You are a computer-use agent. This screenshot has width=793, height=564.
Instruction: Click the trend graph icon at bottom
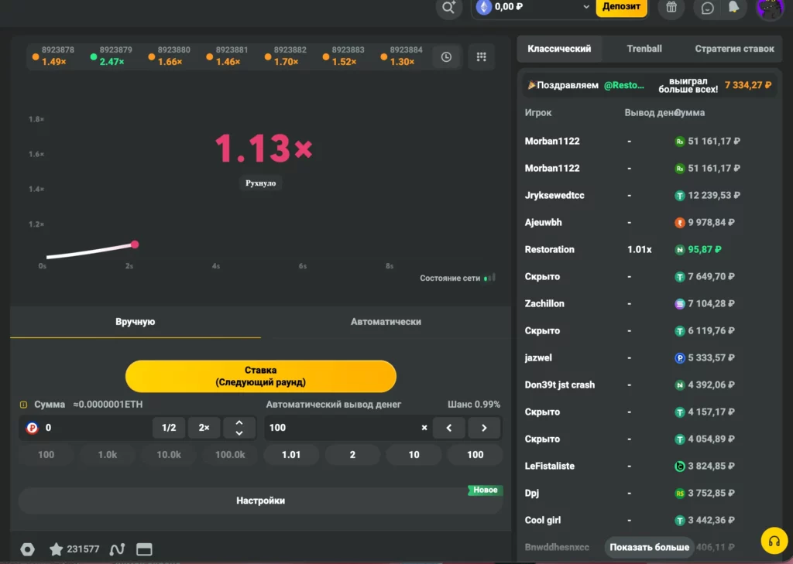(x=117, y=549)
